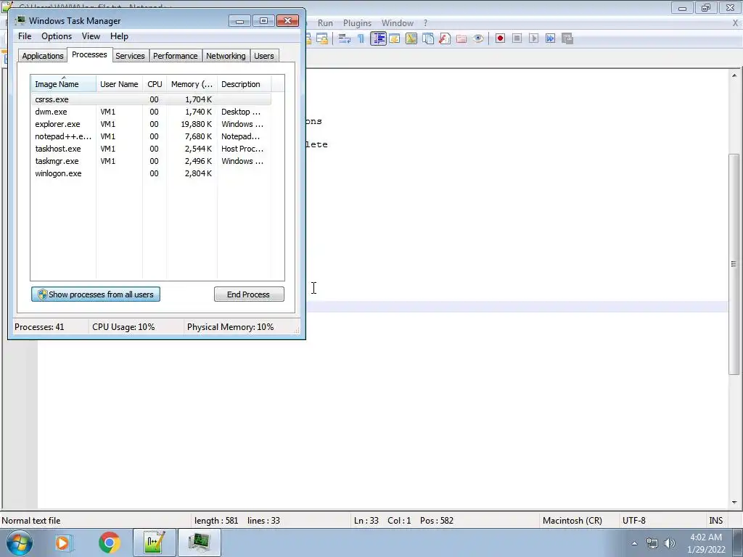The image size is (743, 557).
Task: Start macro recording red button
Action: (x=500, y=38)
